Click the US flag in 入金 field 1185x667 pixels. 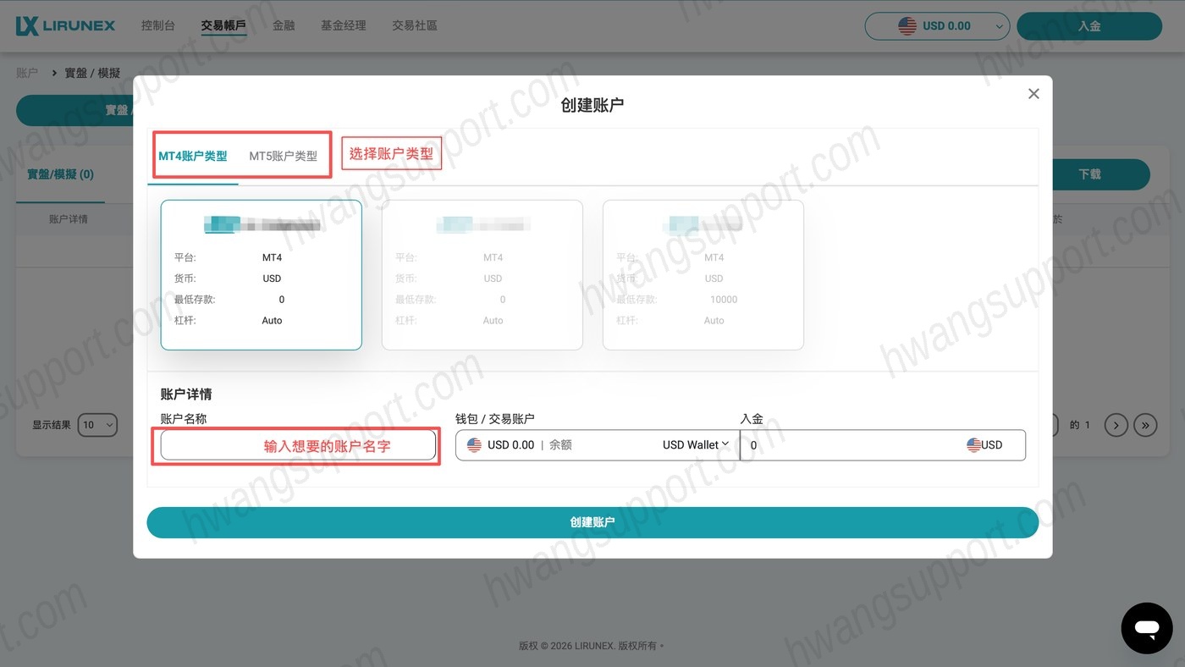point(973,444)
